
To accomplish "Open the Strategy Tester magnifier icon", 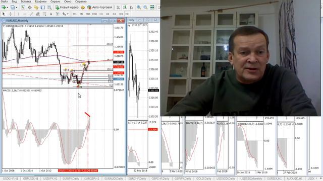I will point(49,8).
